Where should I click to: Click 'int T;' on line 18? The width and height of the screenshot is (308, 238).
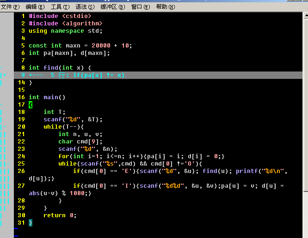click(x=55, y=112)
